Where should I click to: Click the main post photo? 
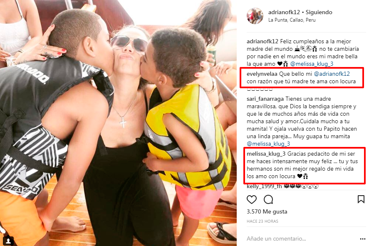click(x=118, y=123)
